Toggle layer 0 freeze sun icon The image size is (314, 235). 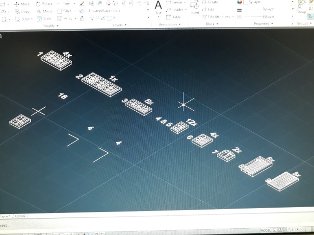tap(98, 18)
